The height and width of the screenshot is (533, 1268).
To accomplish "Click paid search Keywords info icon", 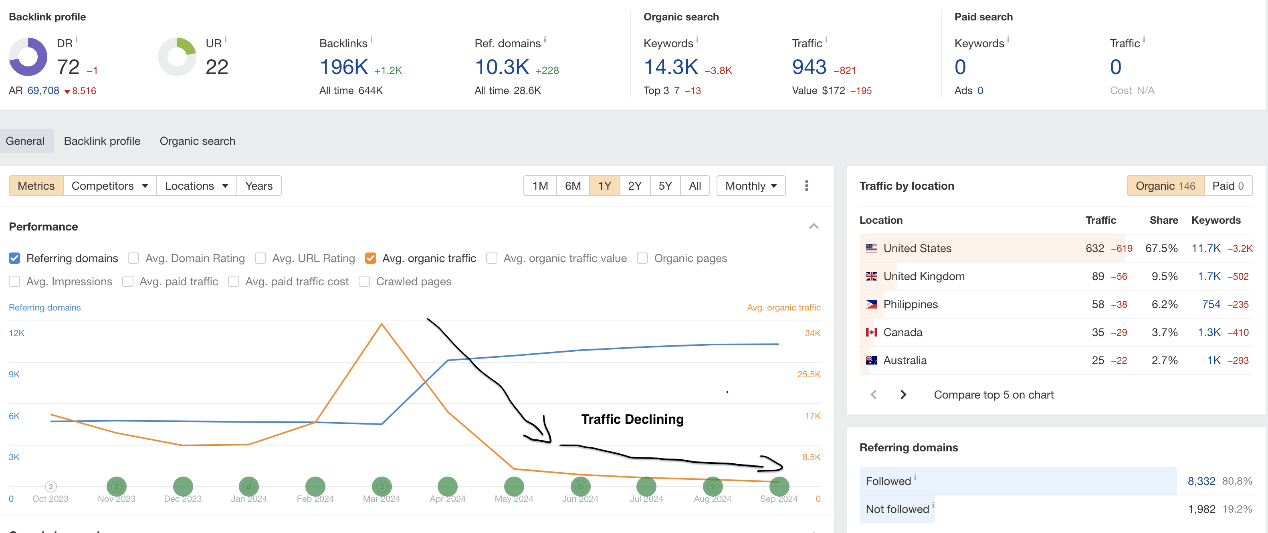I will pyautogui.click(x=1008, y=39).
